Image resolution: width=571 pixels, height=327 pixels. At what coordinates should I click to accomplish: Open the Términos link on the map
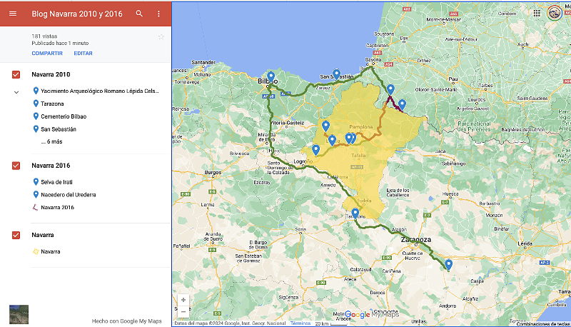300,323
